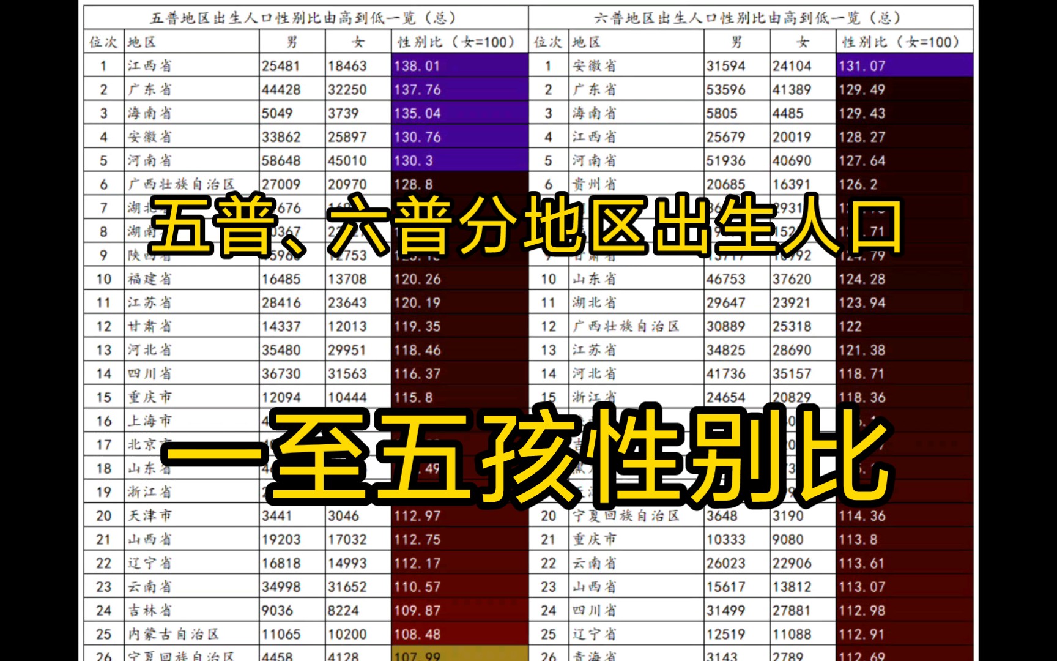Click the female count 29951
The image size is (1057, 661).
[347, 350]
